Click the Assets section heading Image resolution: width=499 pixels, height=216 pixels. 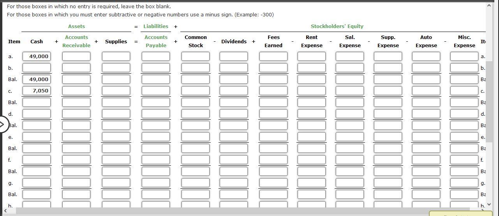pos(76,27)
